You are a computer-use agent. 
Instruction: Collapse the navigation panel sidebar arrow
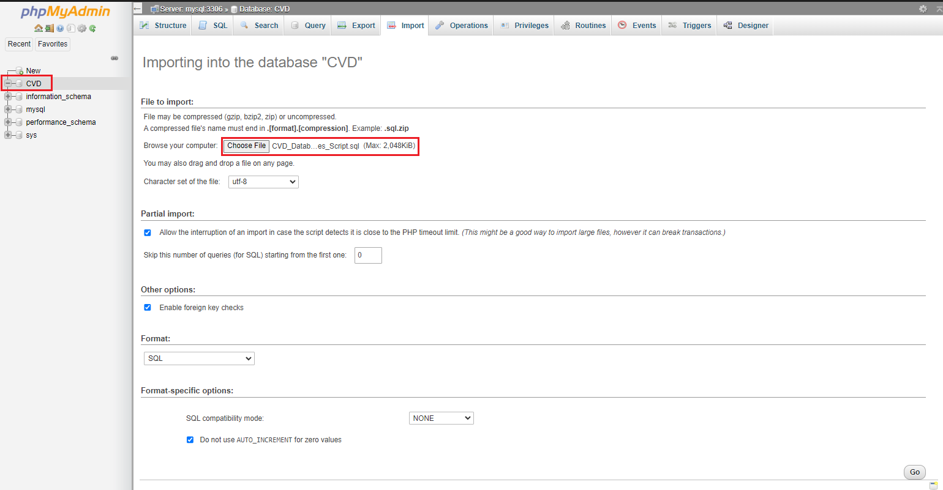pyautogui.click(x=137, y=8)
